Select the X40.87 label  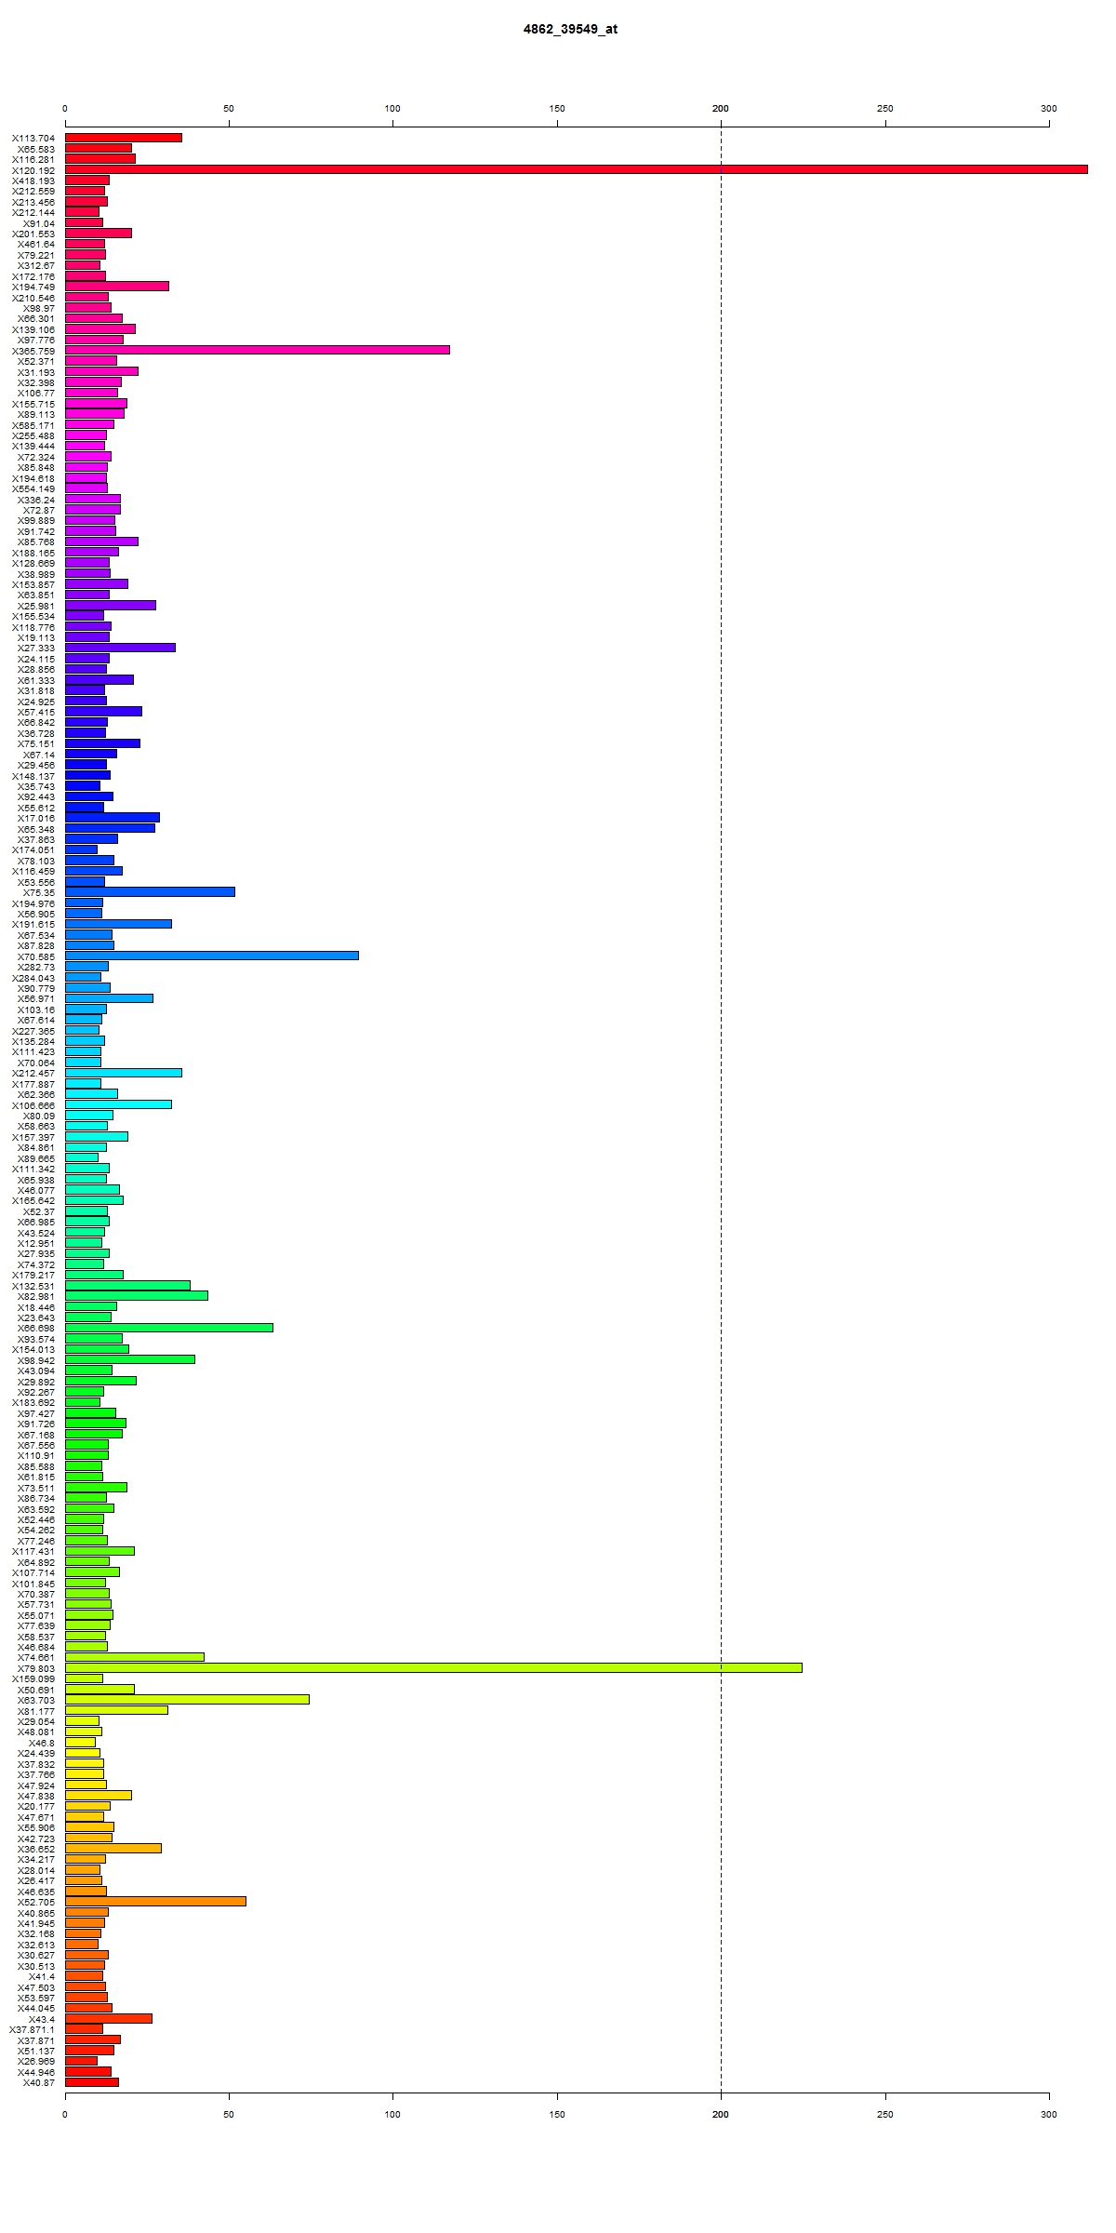pos(39,2082)
